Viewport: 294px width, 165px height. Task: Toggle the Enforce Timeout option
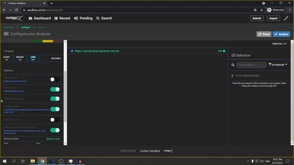tap(55, 120)
